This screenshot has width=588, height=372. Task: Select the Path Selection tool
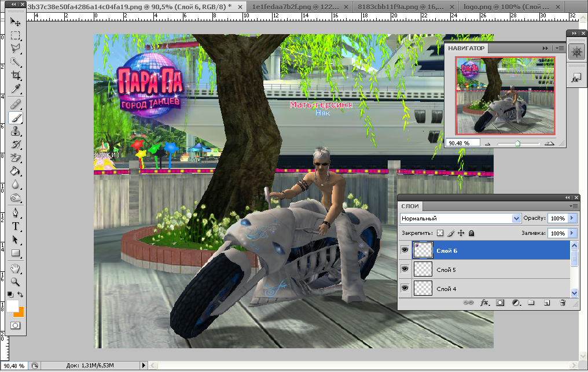click(16, 240)
